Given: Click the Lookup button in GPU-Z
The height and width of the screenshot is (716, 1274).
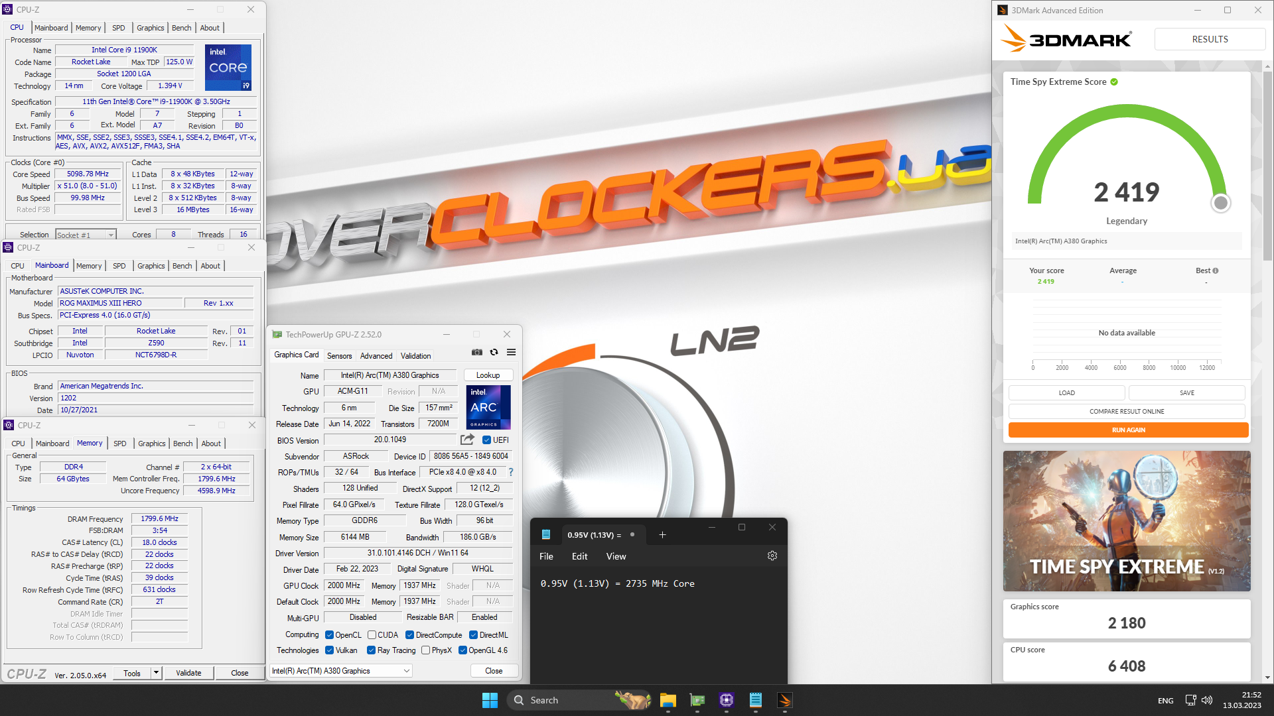Looking at the screenshot, I should [488, 375].
